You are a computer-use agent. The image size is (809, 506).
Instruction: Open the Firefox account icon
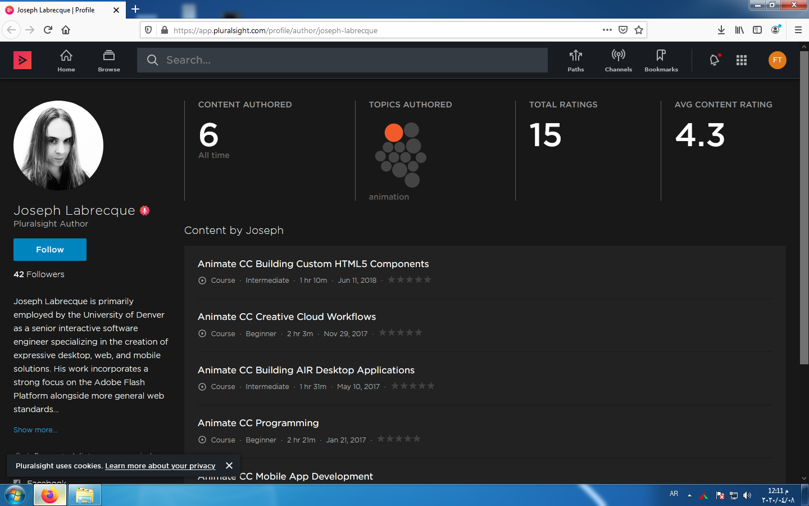coord(776,30)
